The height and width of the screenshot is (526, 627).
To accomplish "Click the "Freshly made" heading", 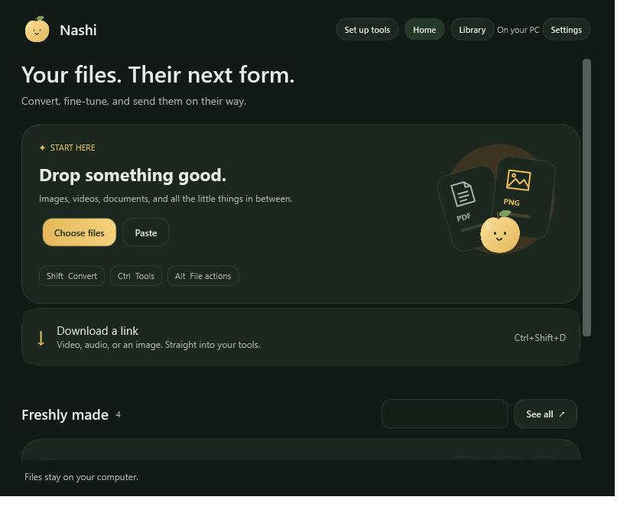I will coord(65,415).
